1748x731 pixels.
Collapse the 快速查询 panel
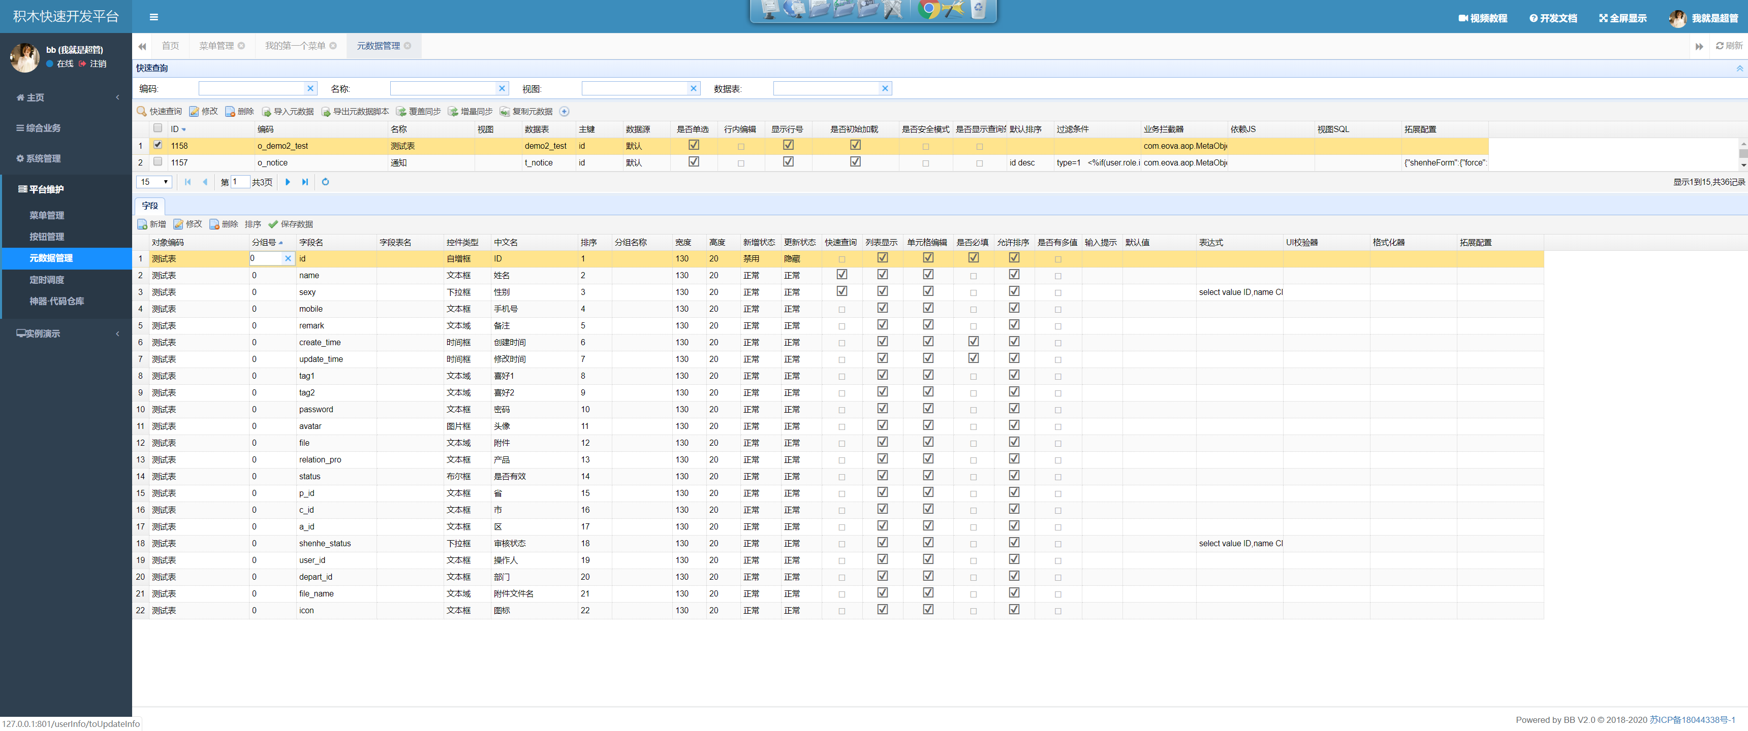pyautogui.click(x=1739, y=68)
